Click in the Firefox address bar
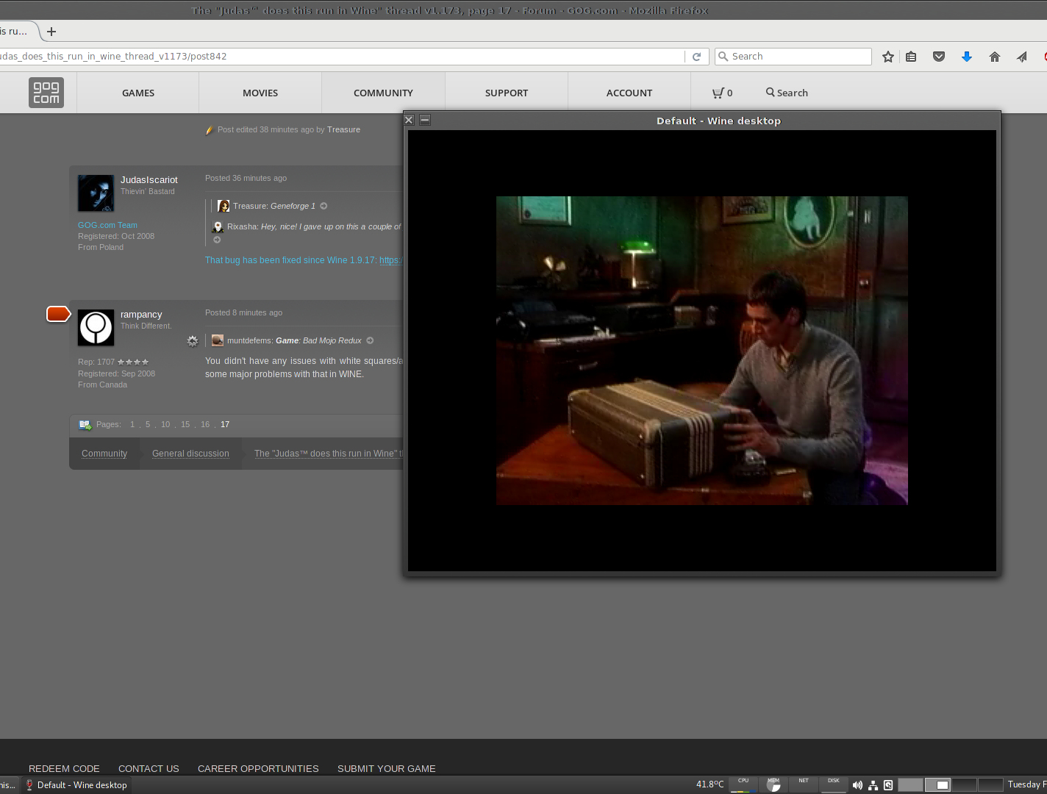Viewport: 1047px width, 794px height. [342, 57]
